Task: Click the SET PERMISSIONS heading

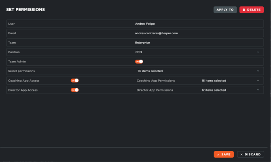Action: coord(25,10)
